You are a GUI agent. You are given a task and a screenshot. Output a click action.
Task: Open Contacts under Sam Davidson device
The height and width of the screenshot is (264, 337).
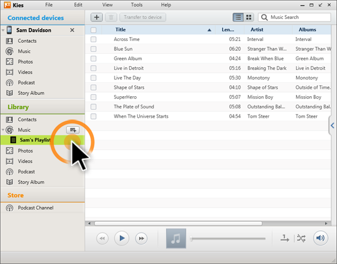click(27, 41)
